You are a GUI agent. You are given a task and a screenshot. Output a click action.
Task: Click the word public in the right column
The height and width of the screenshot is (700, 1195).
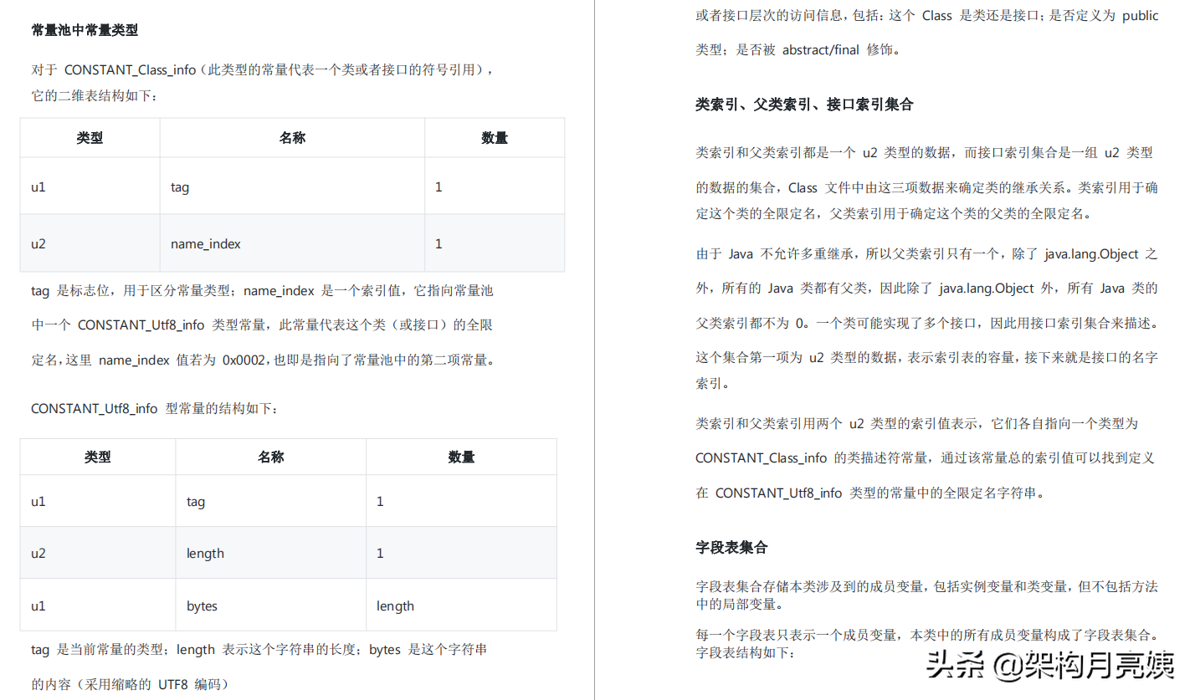(x=1141, y=15)
